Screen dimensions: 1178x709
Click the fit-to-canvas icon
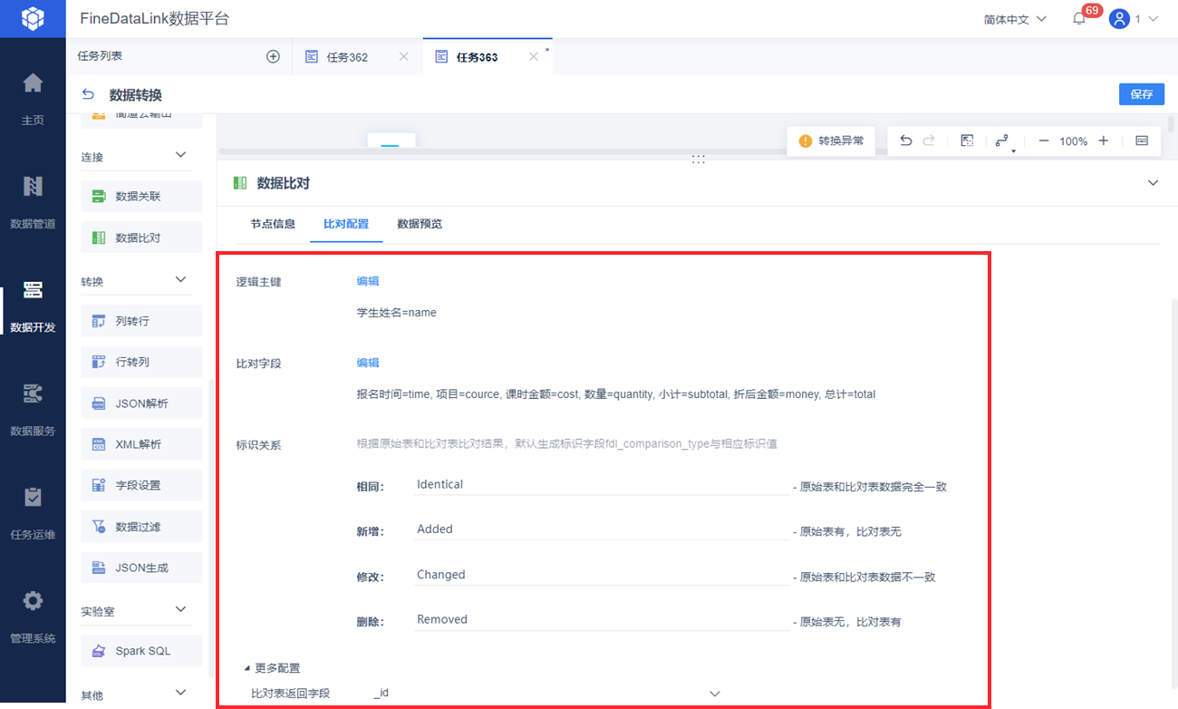click(967, 141)
